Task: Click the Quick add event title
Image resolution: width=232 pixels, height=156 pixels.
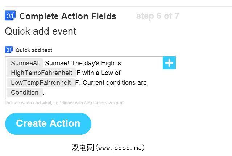Action: 40,31
